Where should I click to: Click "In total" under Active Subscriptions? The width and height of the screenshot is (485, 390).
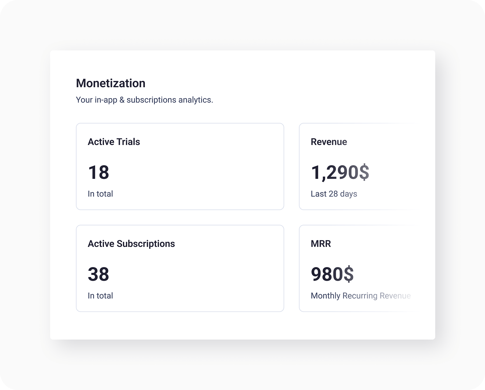click(x=100, y=296)
